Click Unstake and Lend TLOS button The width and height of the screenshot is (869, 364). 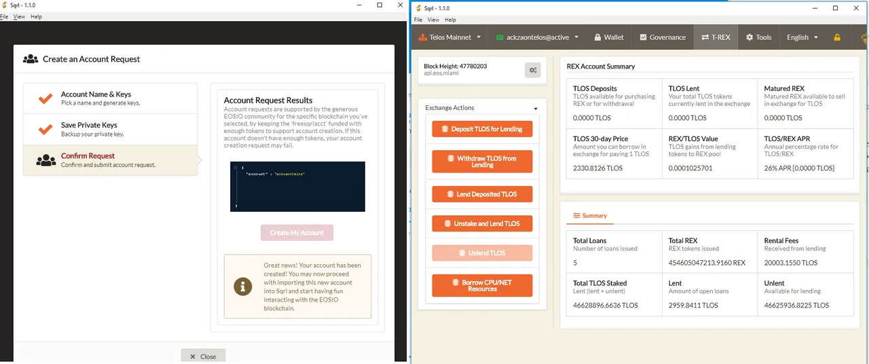pos(482,223)
